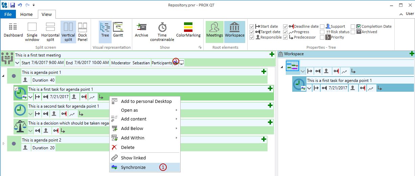
Task: Click Delete in the context menu
Action: coord(128,148)
